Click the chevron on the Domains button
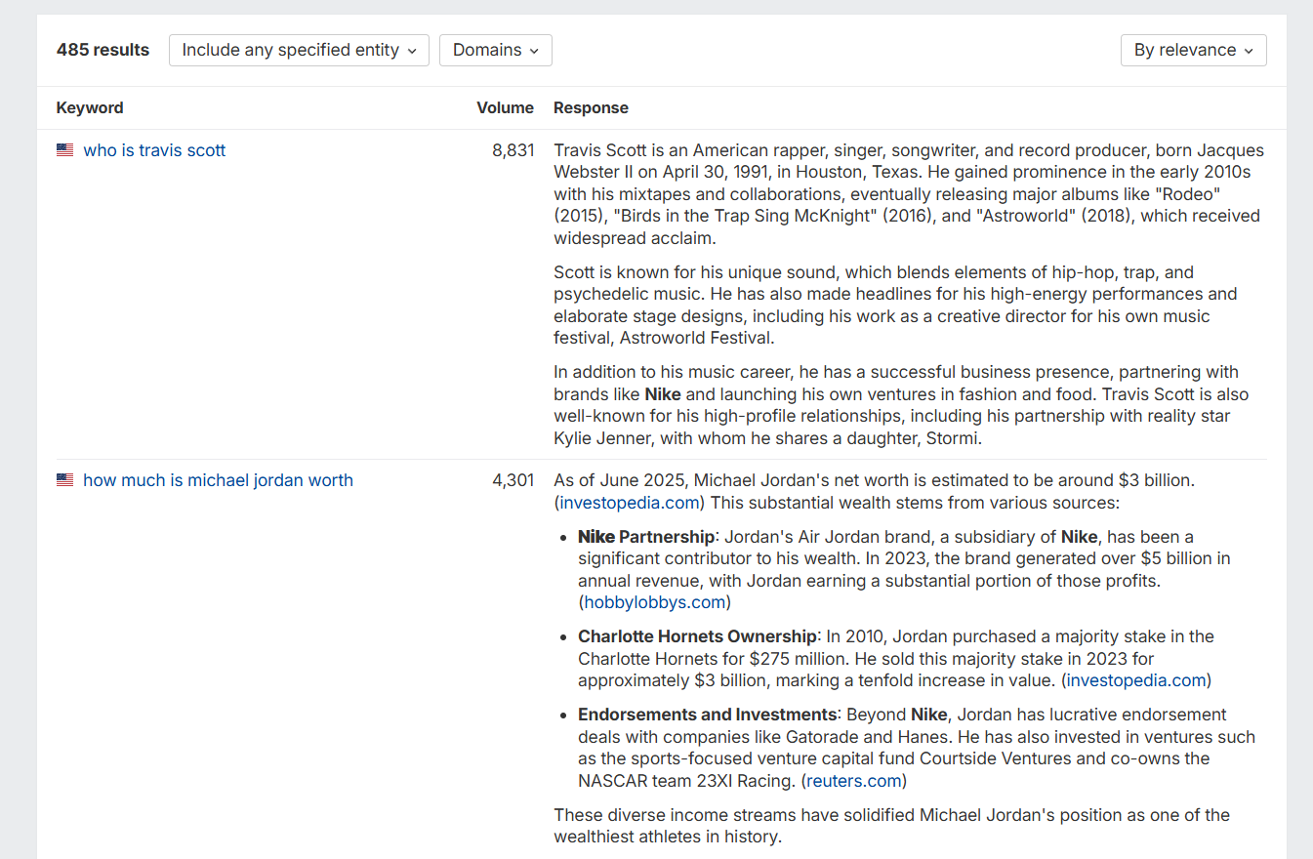The image size is (1313, 859). [533, 50]
